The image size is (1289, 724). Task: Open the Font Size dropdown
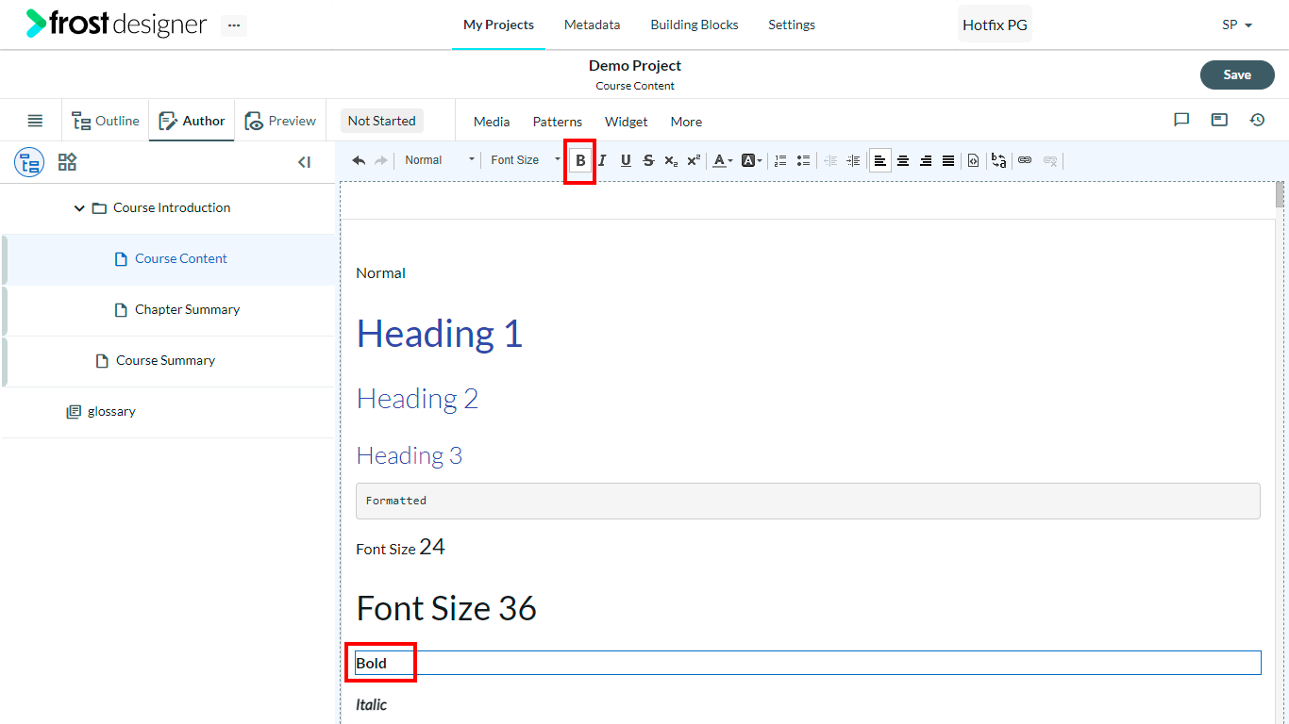pos(525,160)
